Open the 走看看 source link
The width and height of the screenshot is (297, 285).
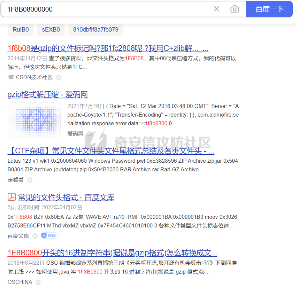(16, 180)
